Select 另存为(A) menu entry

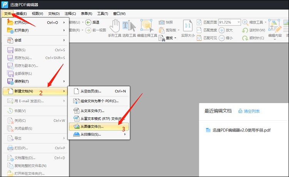click(x=36, y=58)
